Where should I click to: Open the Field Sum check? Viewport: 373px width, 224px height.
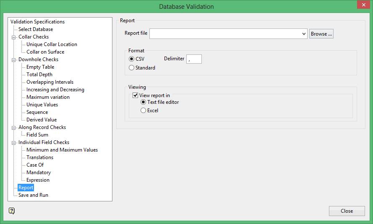[x=37, y=135]
